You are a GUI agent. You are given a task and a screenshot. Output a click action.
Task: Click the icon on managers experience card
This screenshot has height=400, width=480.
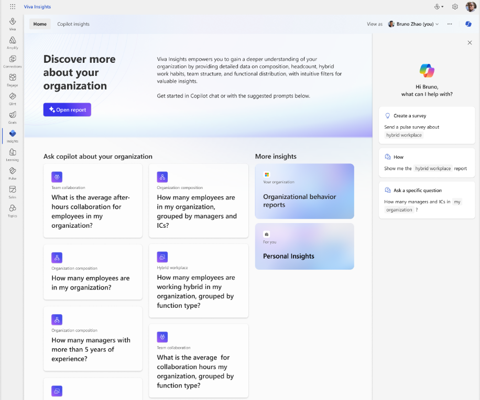pos(57,319)
